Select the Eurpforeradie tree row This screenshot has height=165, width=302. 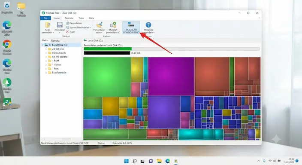[x=61, y=73]
